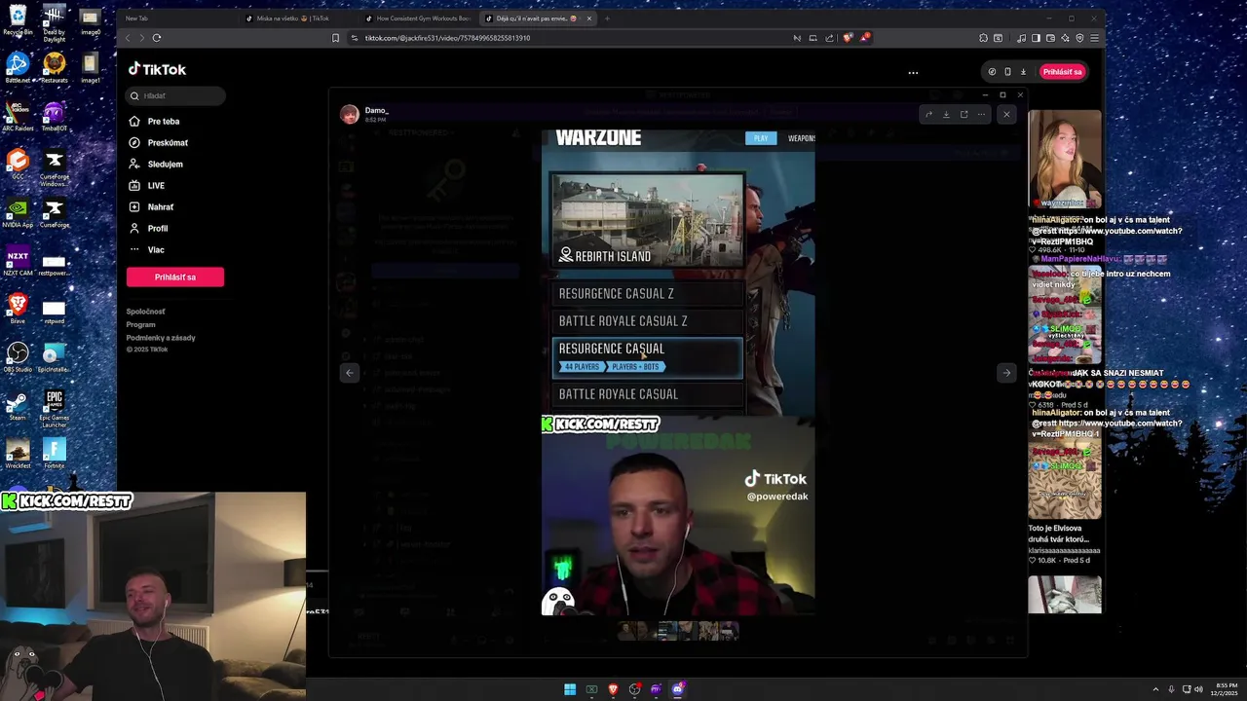Open Discord from taskbar
This screenshot has width=1247, height=701.
[x=678, y=689]
